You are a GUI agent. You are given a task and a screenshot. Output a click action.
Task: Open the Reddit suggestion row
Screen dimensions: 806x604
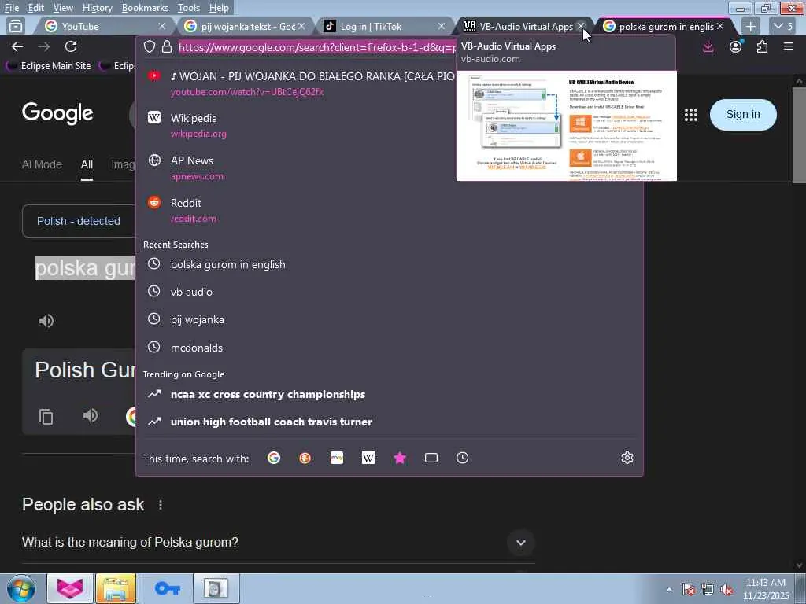coord(390,210)
